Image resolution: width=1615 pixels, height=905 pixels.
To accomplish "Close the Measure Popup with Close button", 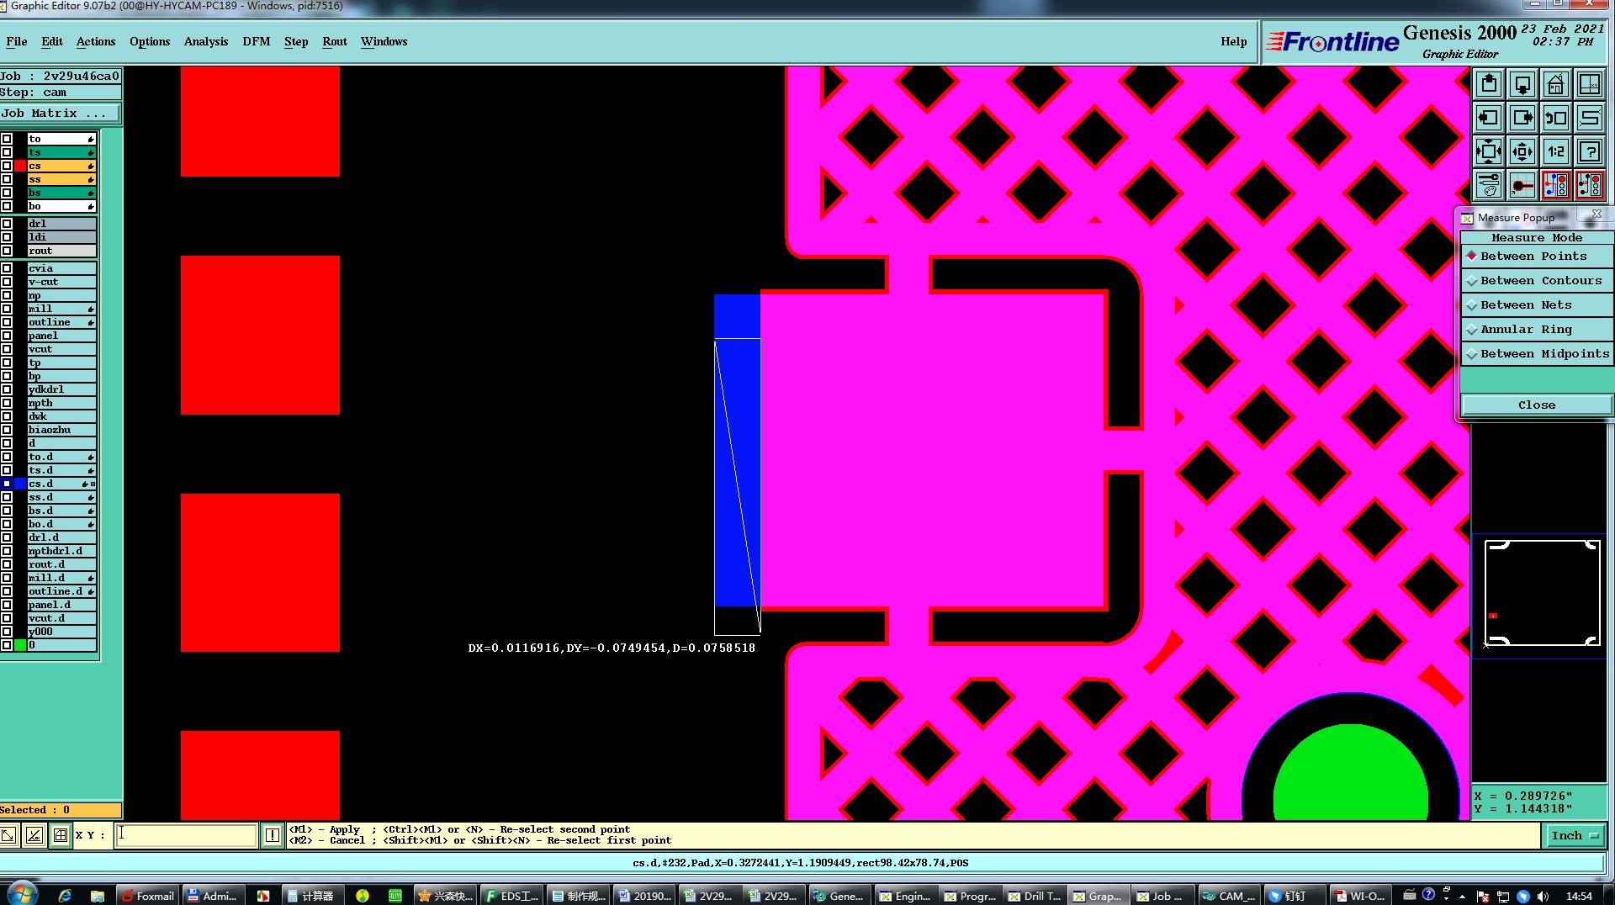I will (1536, 405).
